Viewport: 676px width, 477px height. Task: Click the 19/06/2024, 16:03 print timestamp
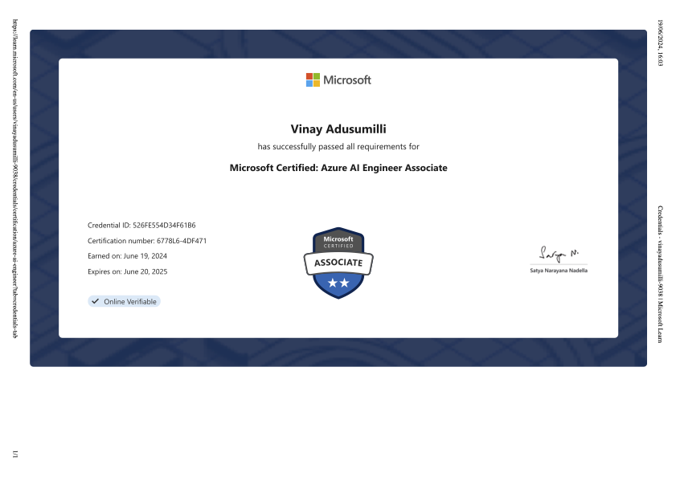[660, 43]
